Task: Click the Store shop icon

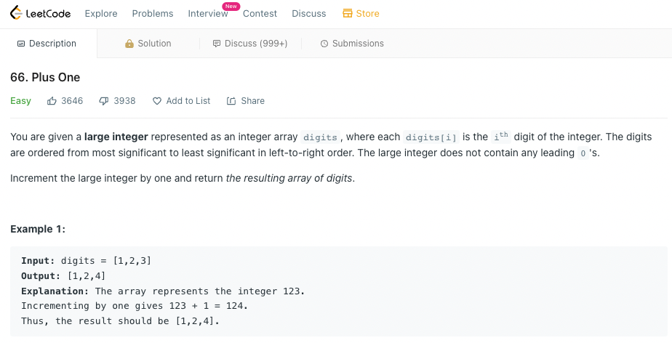Action: point(347,13)
